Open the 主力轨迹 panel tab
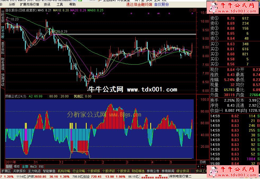Screen dimensions: 260x179 tap(34, 171)
